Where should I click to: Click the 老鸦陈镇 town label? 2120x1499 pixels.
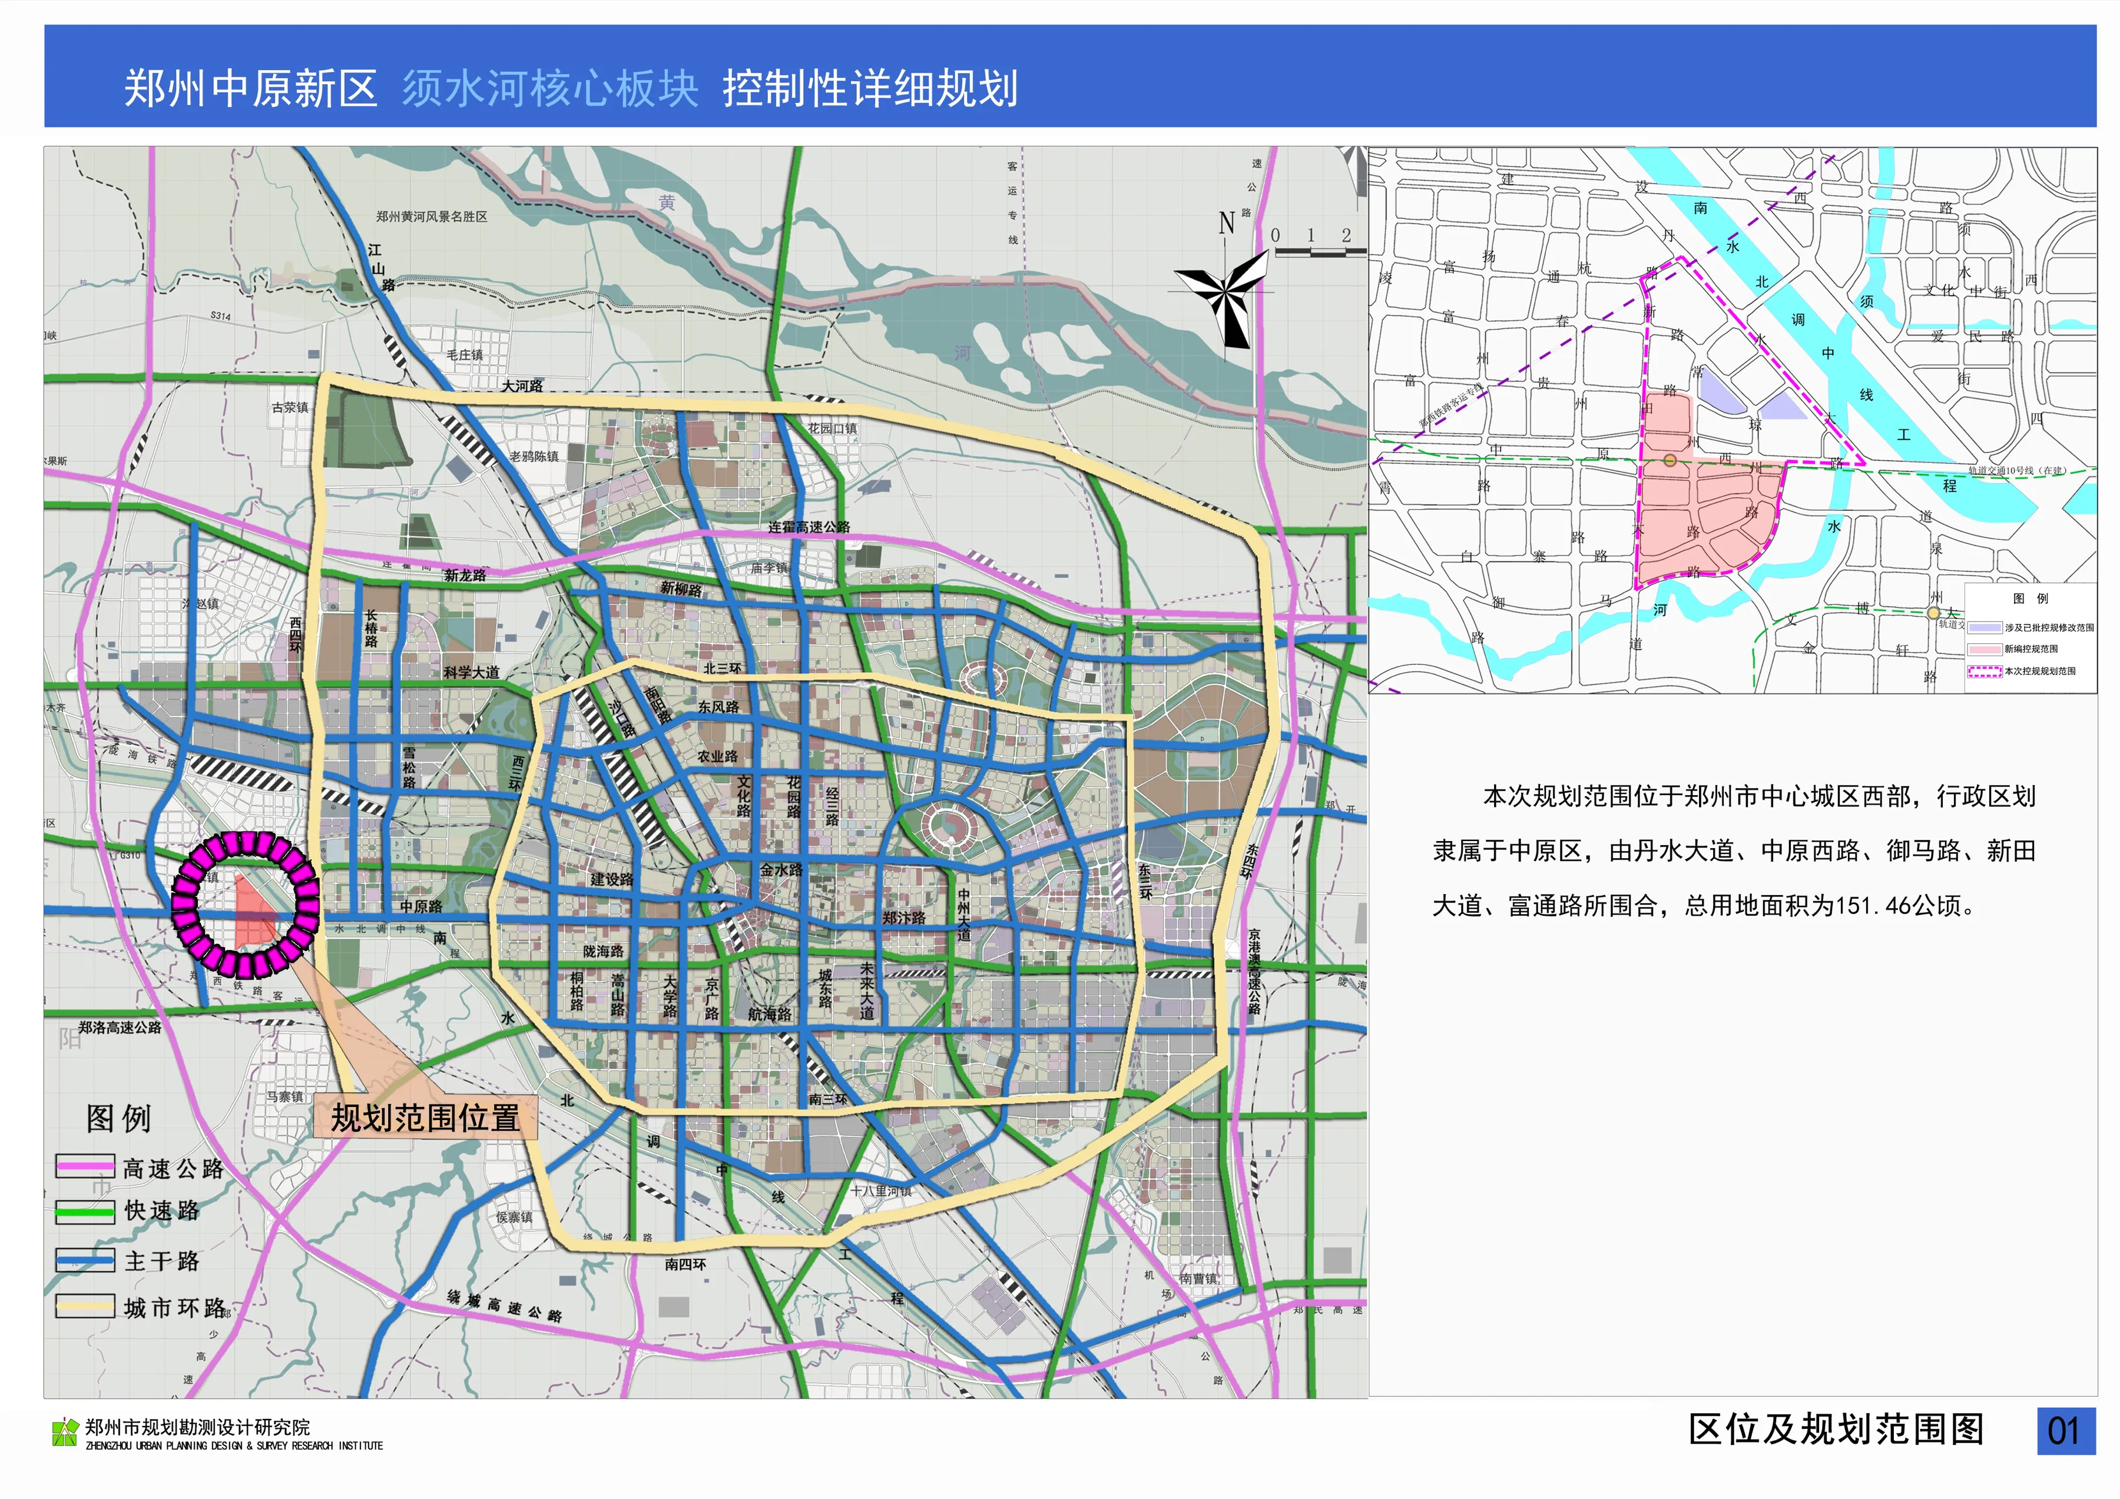(534, 456)
